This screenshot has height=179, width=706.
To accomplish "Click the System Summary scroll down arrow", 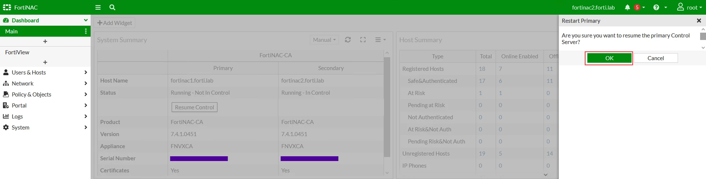I will point(387,173).
